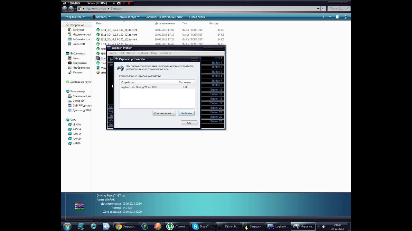Open Недавние места in Explorer sidebar
The image size is (412, 231).
coord(81,35)
